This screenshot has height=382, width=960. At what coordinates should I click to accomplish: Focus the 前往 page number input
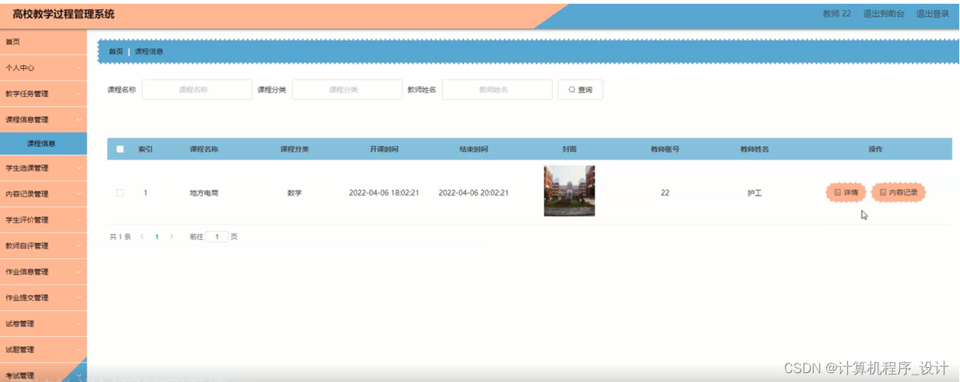coord(217,237)
